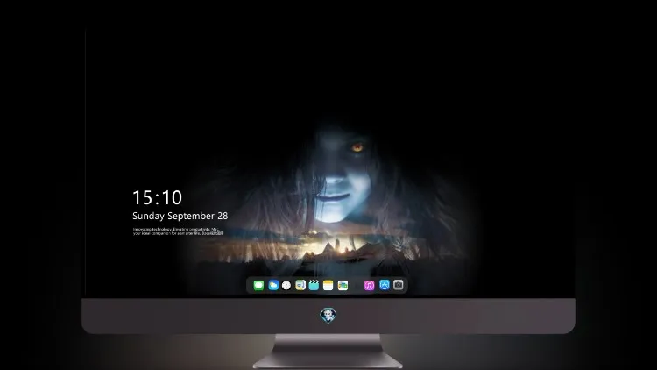Open the blue App Store icon
Image resolution: width=657 pixels, height=370 pixels.
tap(385, 285)
